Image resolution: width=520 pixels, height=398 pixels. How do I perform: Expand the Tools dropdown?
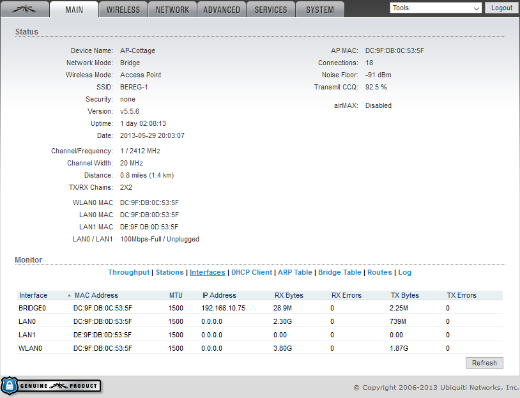436,8
